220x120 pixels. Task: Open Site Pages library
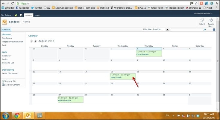7,38
